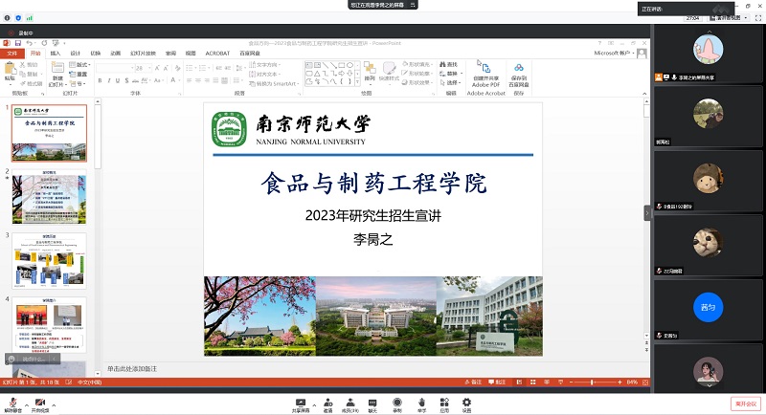This screenshot has height=415, width=766.
Task: Open the Invite (邀请) icon
Action: (x=327, y=401)
